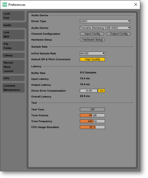
Task: Toggle the ms unit button for compensation
Action: [101, 91]
